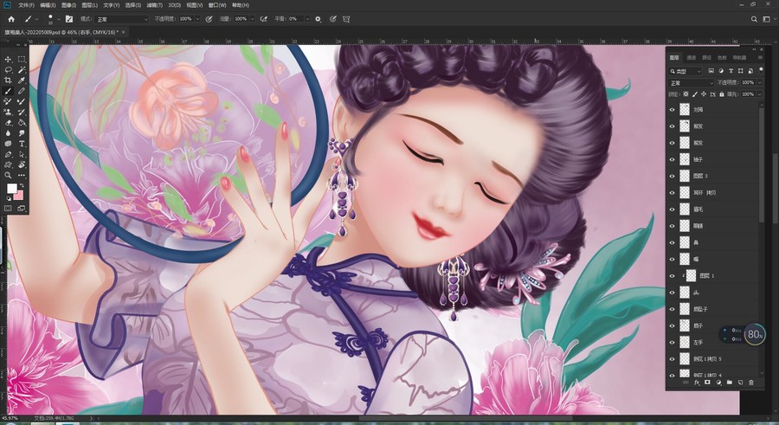This screenshot has height=425, width=779.
Task: Open the 滤镜(T) menu
Action: (x=155, y=5)
